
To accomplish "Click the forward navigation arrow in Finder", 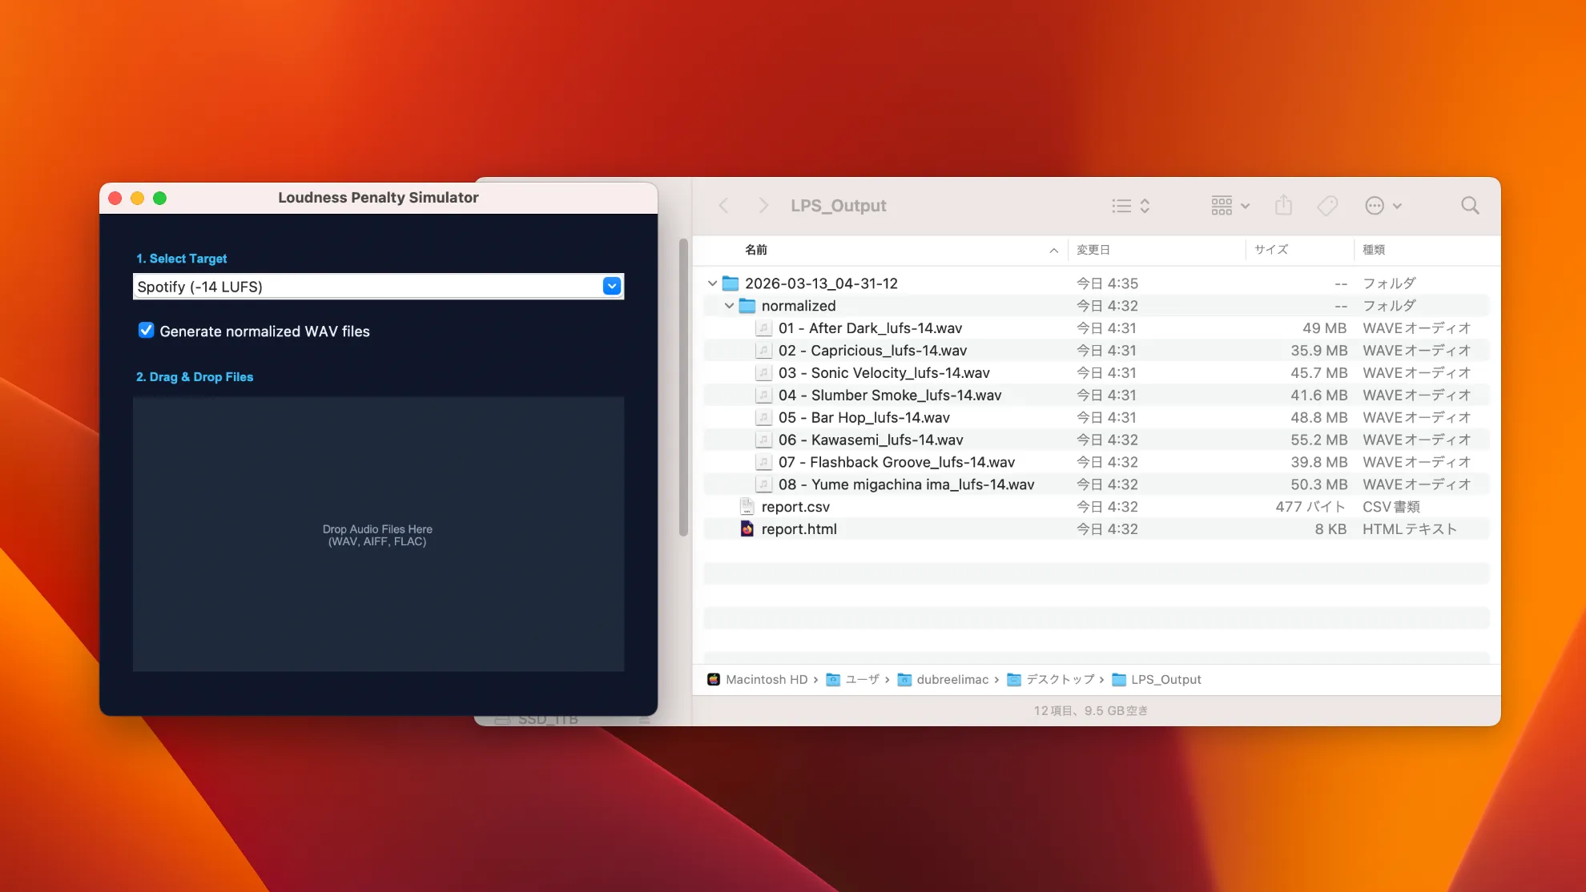I will point(763,205).
